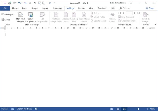Open the Insert Merge Field dropdown
158x111 pixels.
tap(84, 17)
